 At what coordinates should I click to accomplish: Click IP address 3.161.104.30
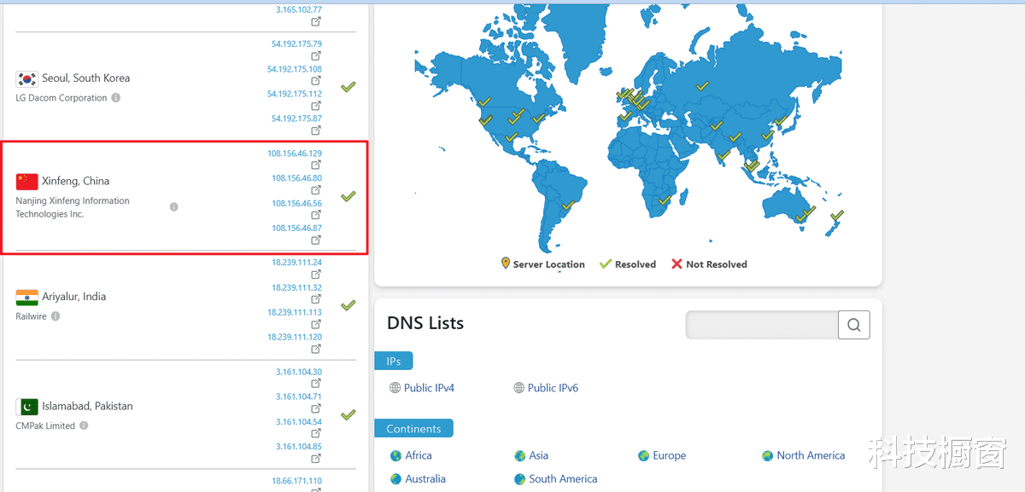[299, 372]
